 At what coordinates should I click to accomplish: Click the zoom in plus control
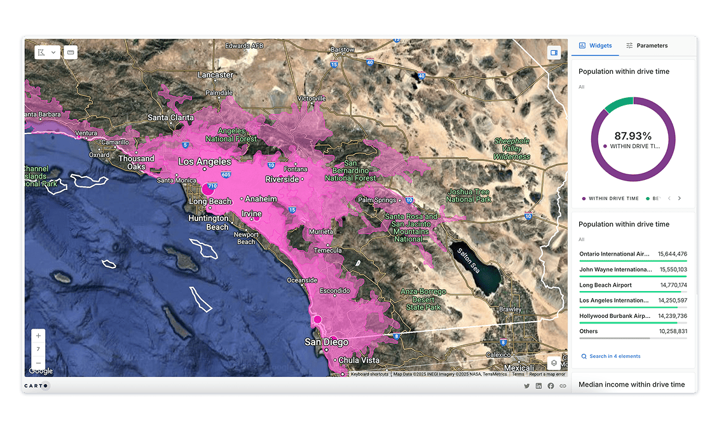38,335
